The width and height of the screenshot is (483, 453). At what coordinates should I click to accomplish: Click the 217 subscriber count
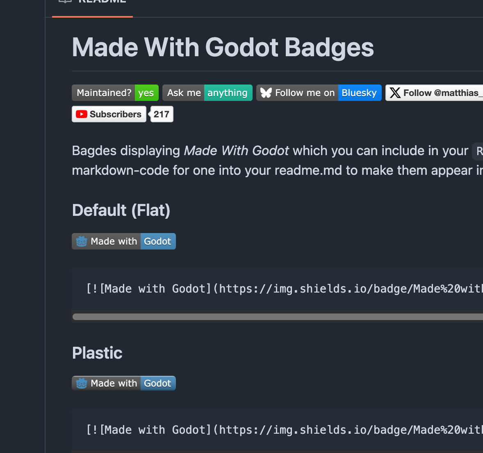tap(162, 114)
